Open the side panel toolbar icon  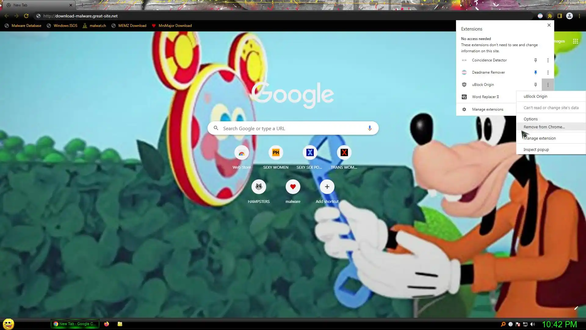point(559,16)
